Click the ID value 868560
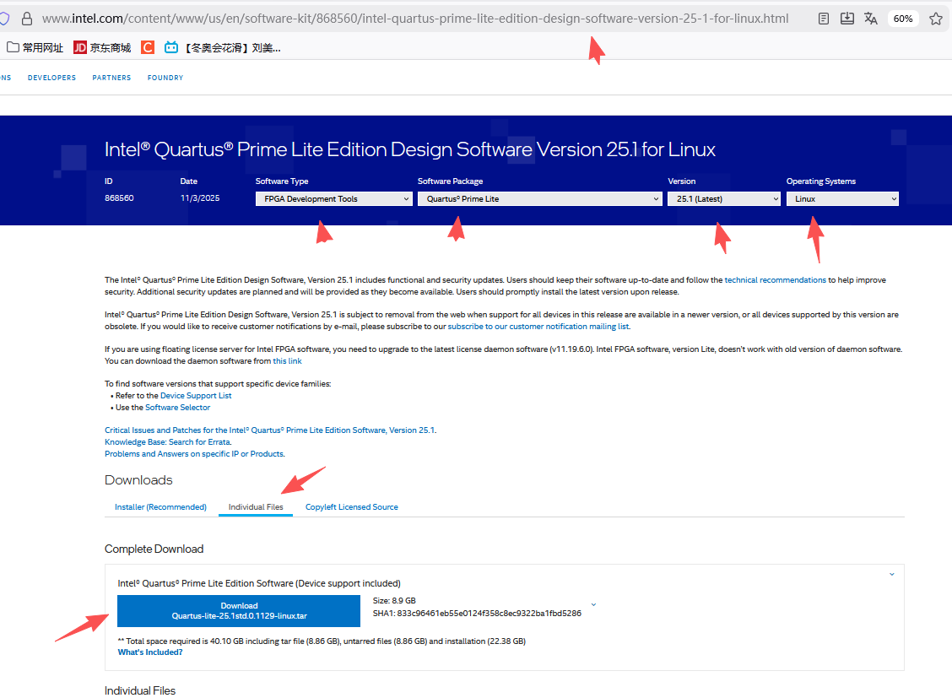 click(x=119, y=198)
